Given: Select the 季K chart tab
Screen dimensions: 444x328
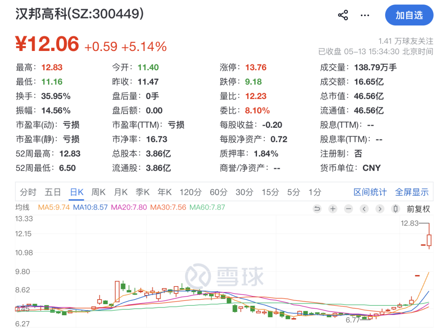Looking at the screenshot, I should click(x=142, y=192).
